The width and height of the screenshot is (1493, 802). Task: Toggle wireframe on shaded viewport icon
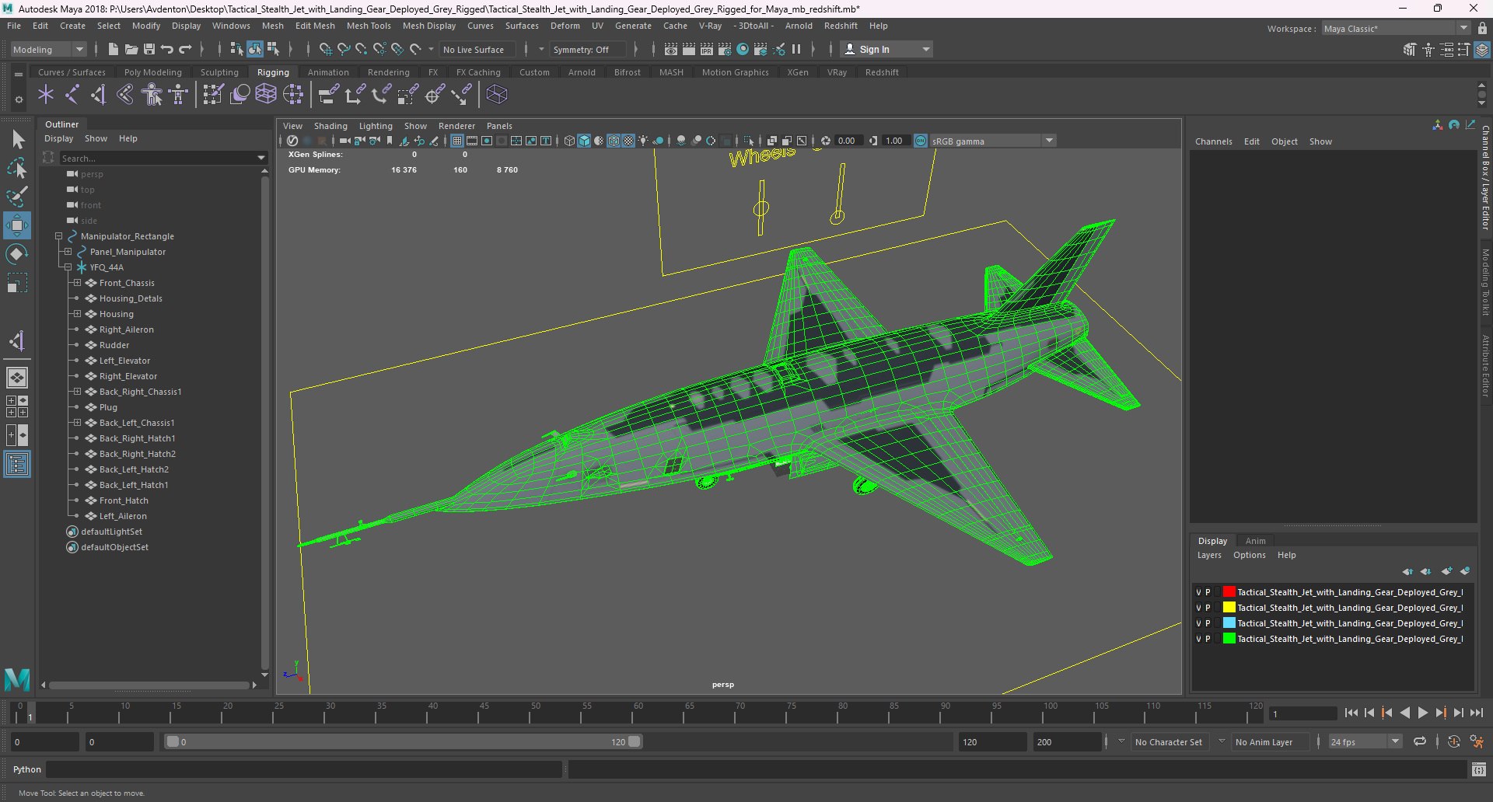(x=614, y=141)
